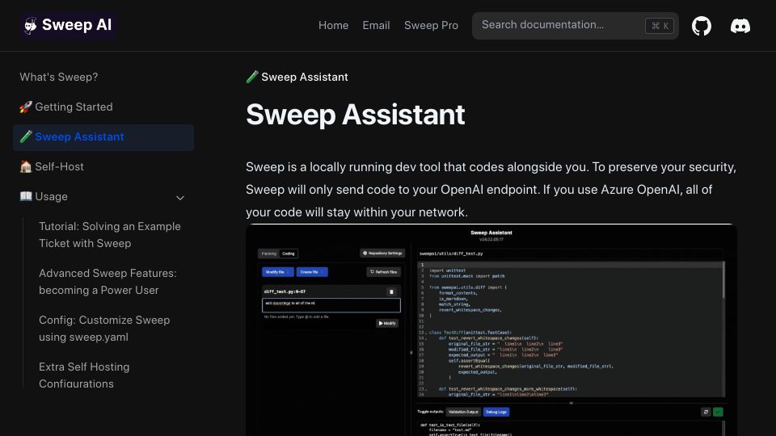Screen dimensions: 776x436
Task: Open the Discord community icon
Action: click(740, 26)
